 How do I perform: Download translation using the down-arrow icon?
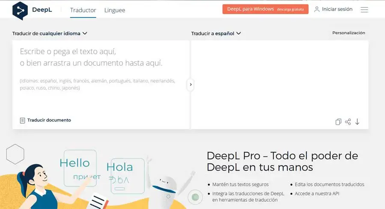pyautogui.click(x=357, y=122)
